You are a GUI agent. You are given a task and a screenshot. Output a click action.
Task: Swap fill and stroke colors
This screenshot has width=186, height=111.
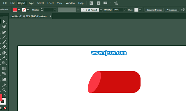5,95
